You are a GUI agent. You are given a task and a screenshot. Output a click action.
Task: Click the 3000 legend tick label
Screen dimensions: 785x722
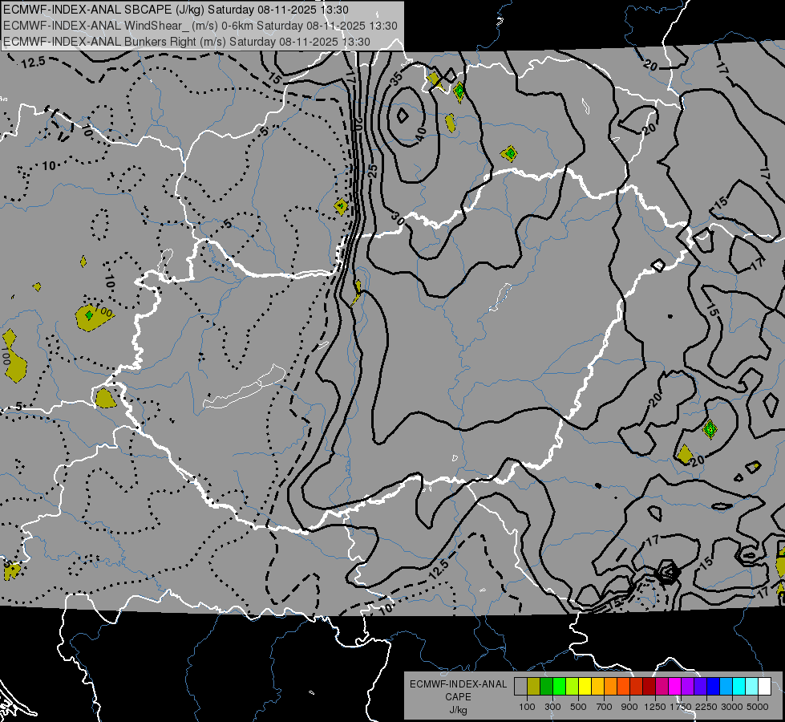point(731,707)
